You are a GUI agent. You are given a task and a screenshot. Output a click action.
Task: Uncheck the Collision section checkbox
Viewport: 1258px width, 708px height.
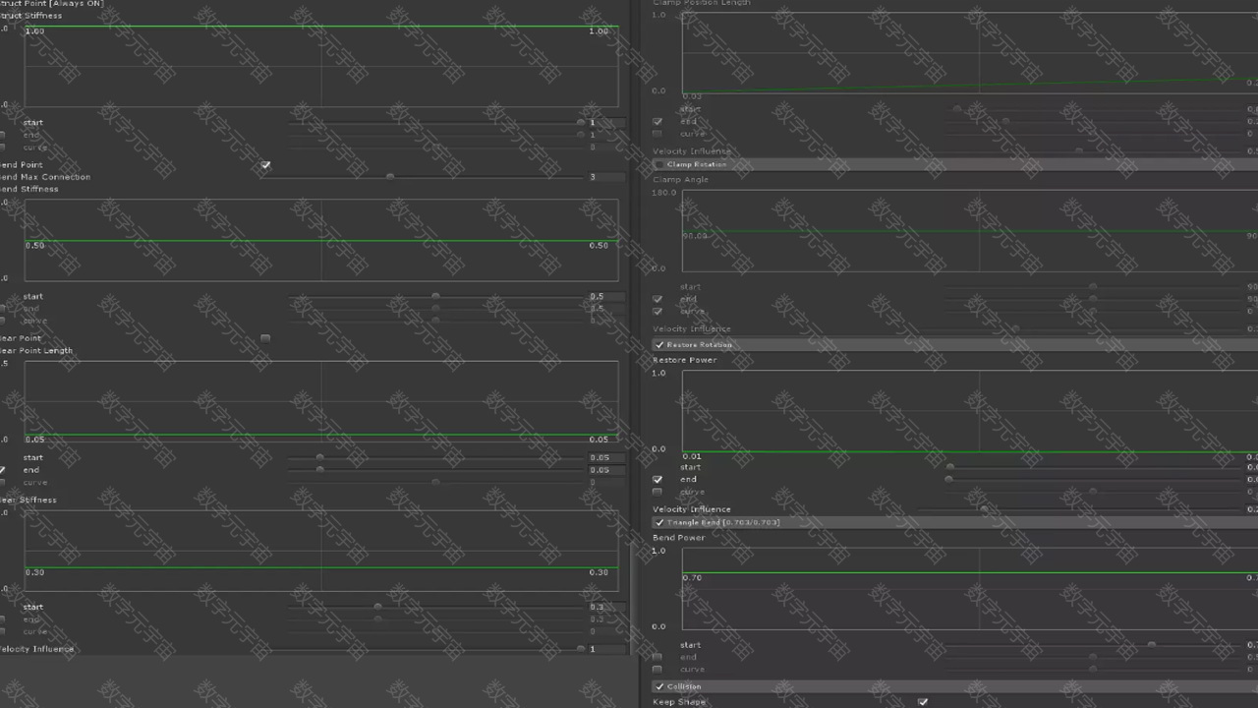[x=659, y=686]
